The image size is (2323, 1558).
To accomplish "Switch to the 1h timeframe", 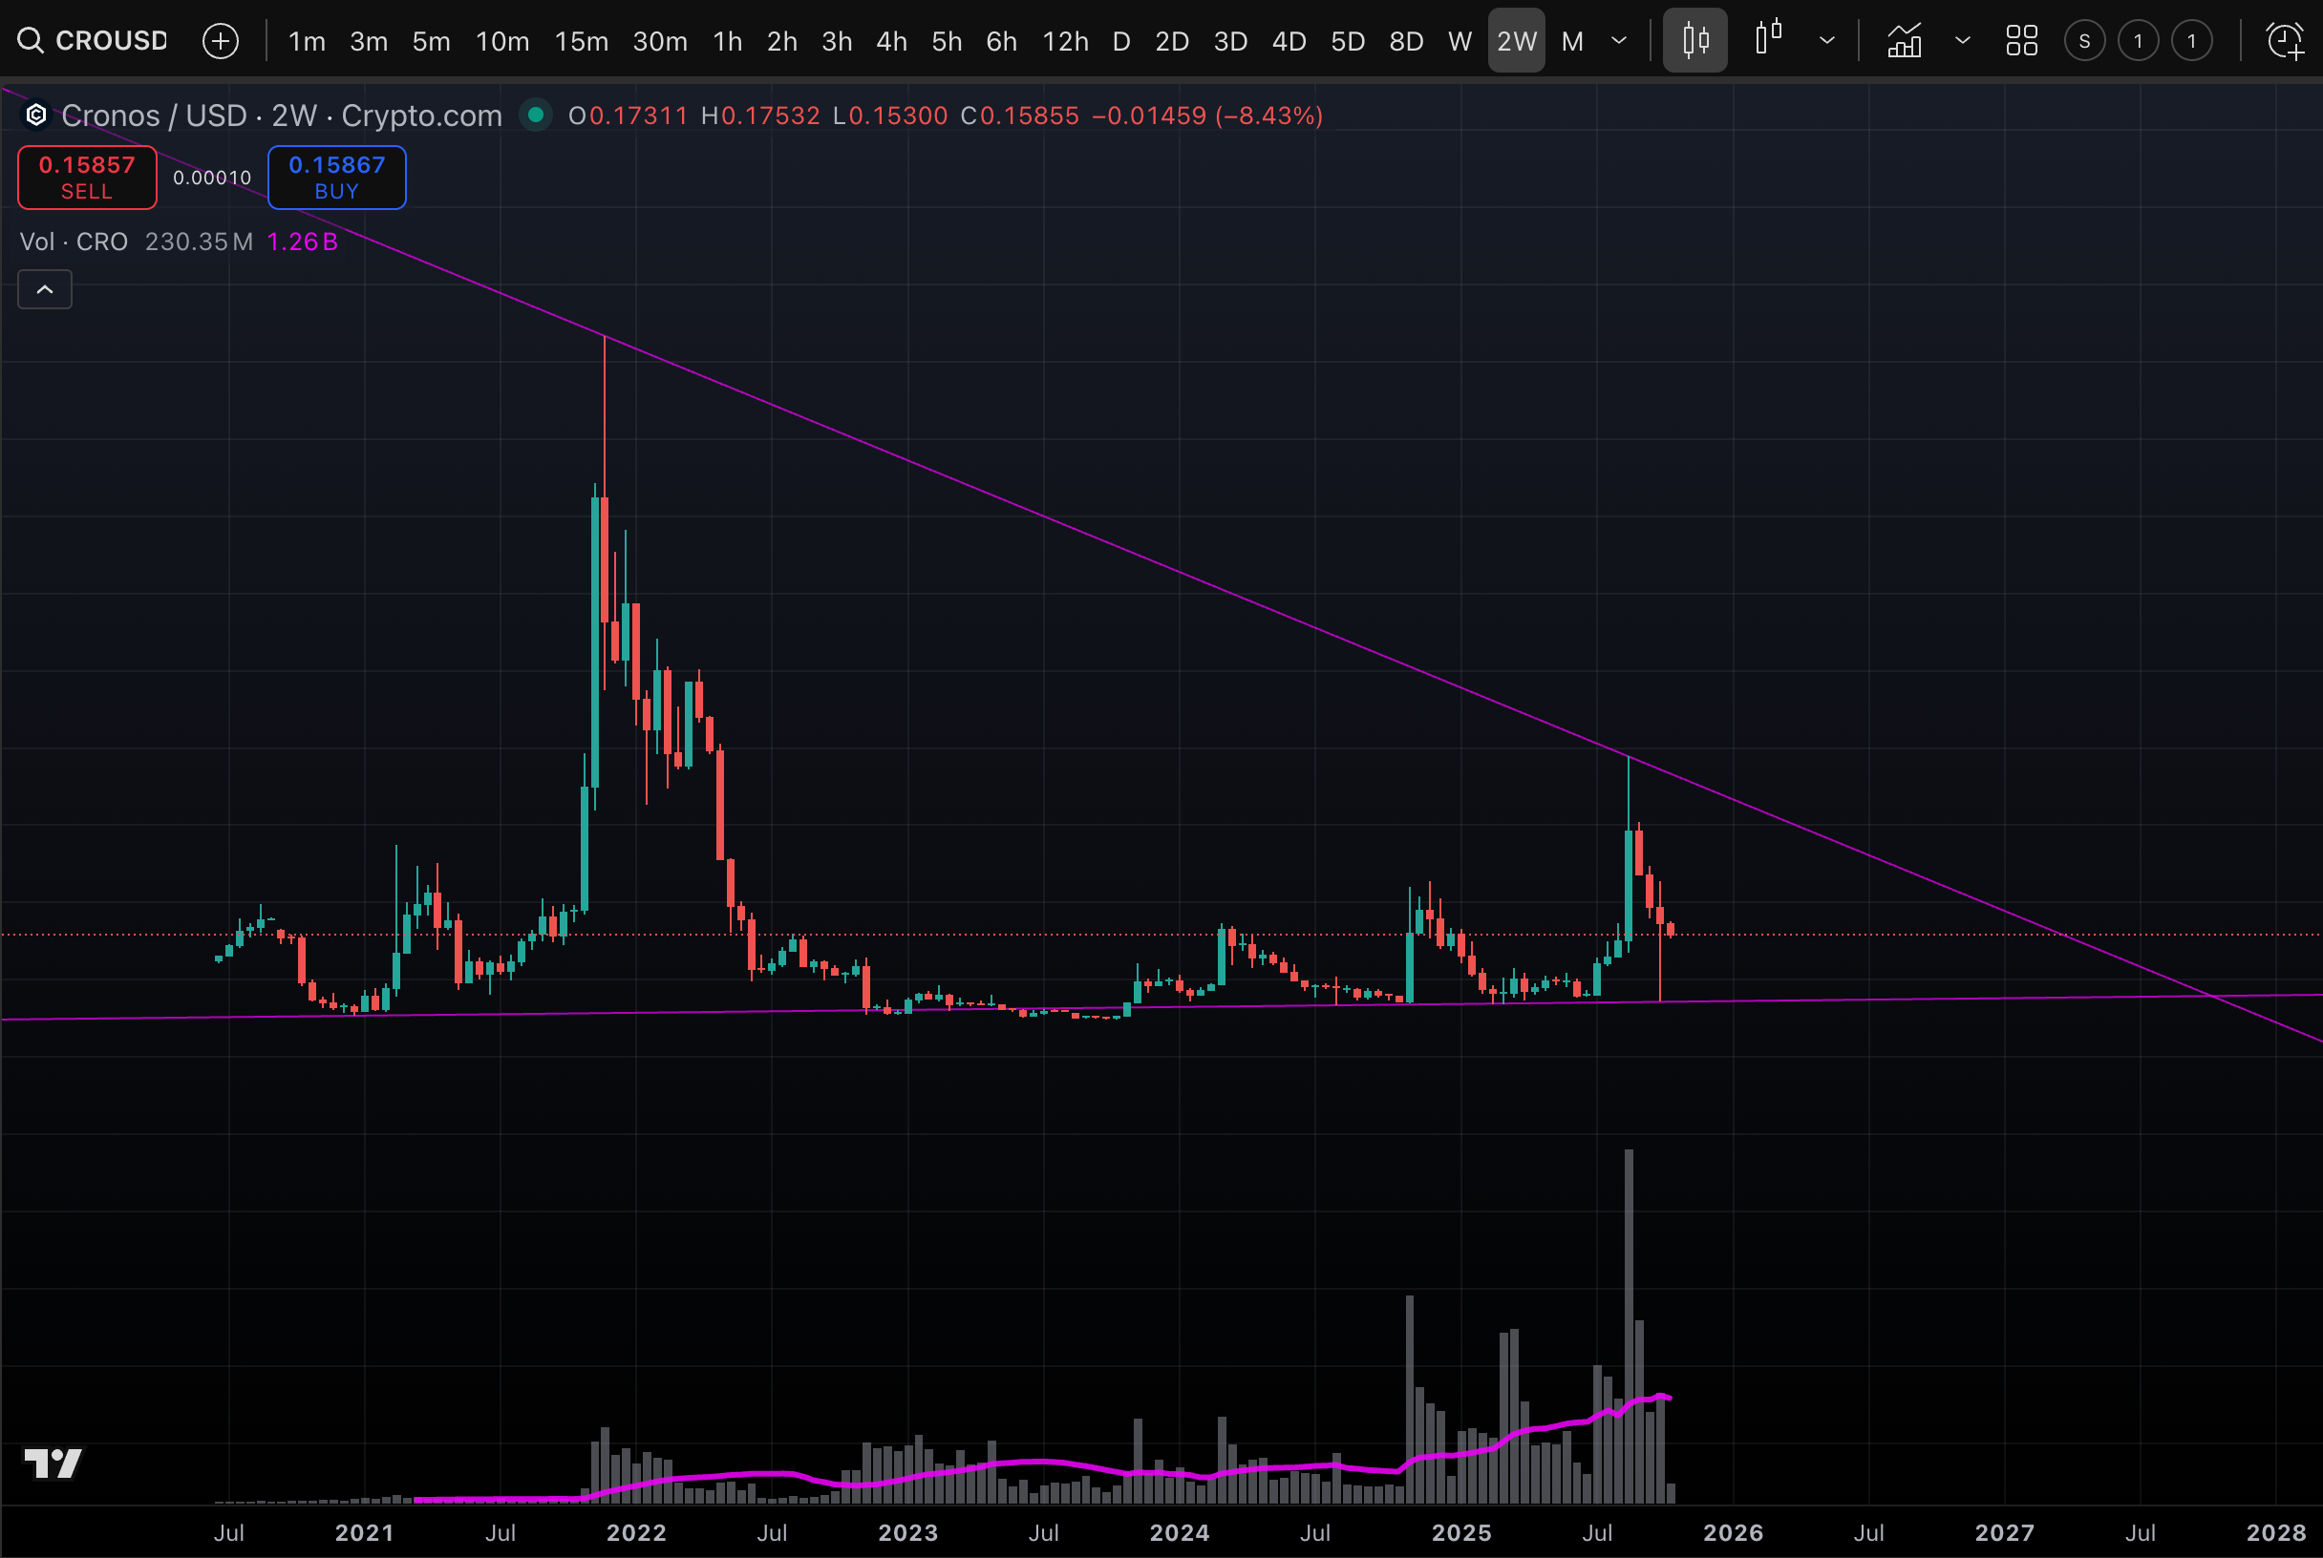I will coord(727,41).
